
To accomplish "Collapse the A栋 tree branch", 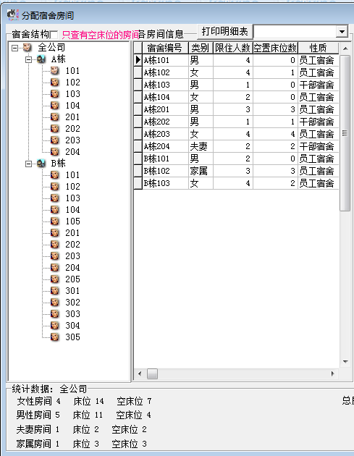I will (x=28, y=59).
